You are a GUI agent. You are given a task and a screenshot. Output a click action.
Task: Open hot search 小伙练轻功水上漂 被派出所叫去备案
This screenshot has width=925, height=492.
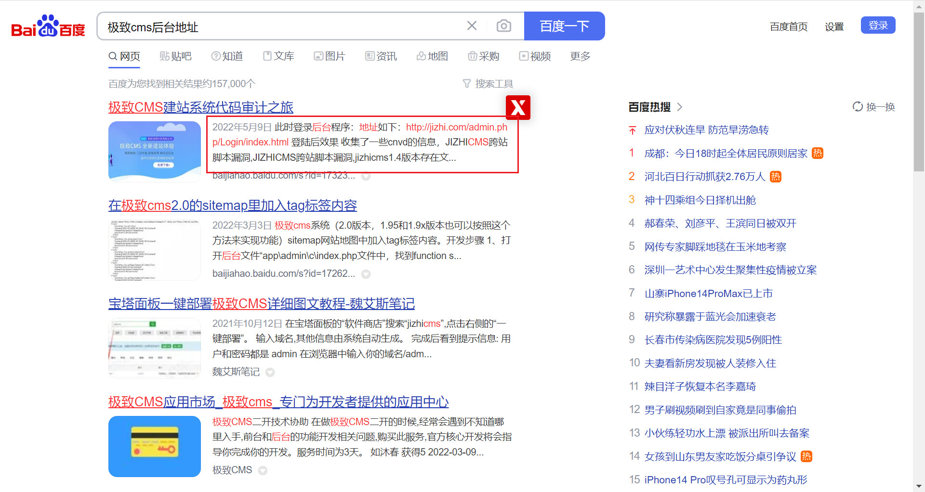coord(727,433)
